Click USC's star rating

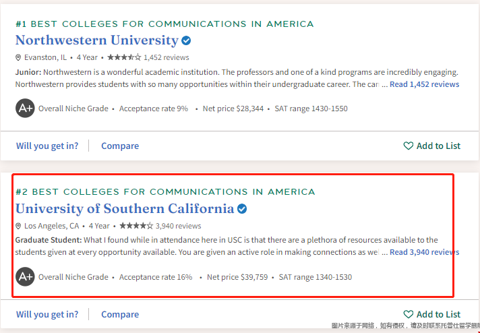tap(136, 226)
